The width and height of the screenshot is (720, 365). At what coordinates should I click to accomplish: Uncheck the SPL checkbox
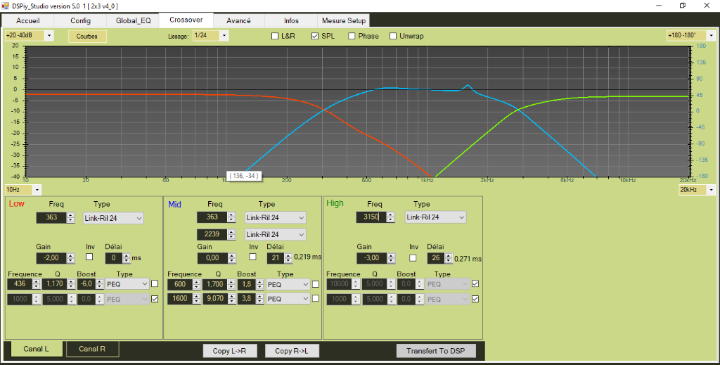point(315,36)
